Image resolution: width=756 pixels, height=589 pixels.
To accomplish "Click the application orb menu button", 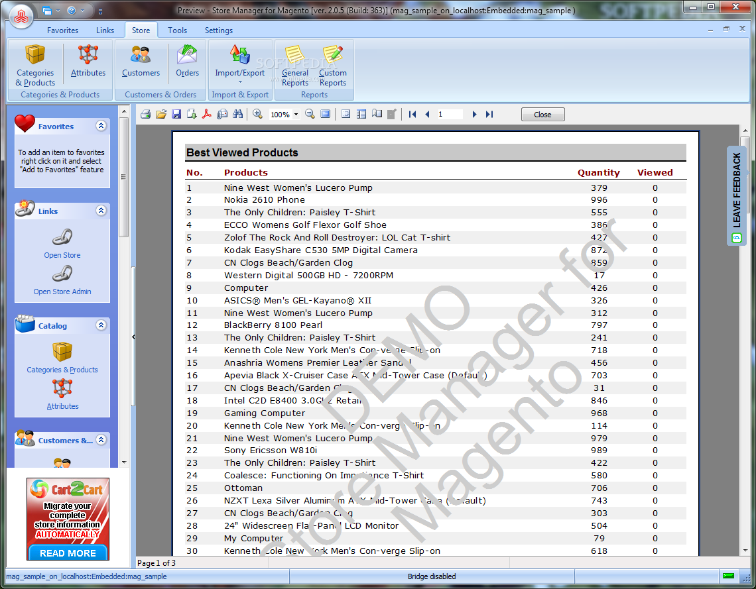I will click(x=21, y=17).
